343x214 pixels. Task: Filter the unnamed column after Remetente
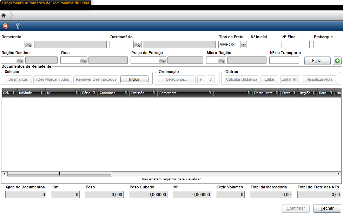[249, 93]
